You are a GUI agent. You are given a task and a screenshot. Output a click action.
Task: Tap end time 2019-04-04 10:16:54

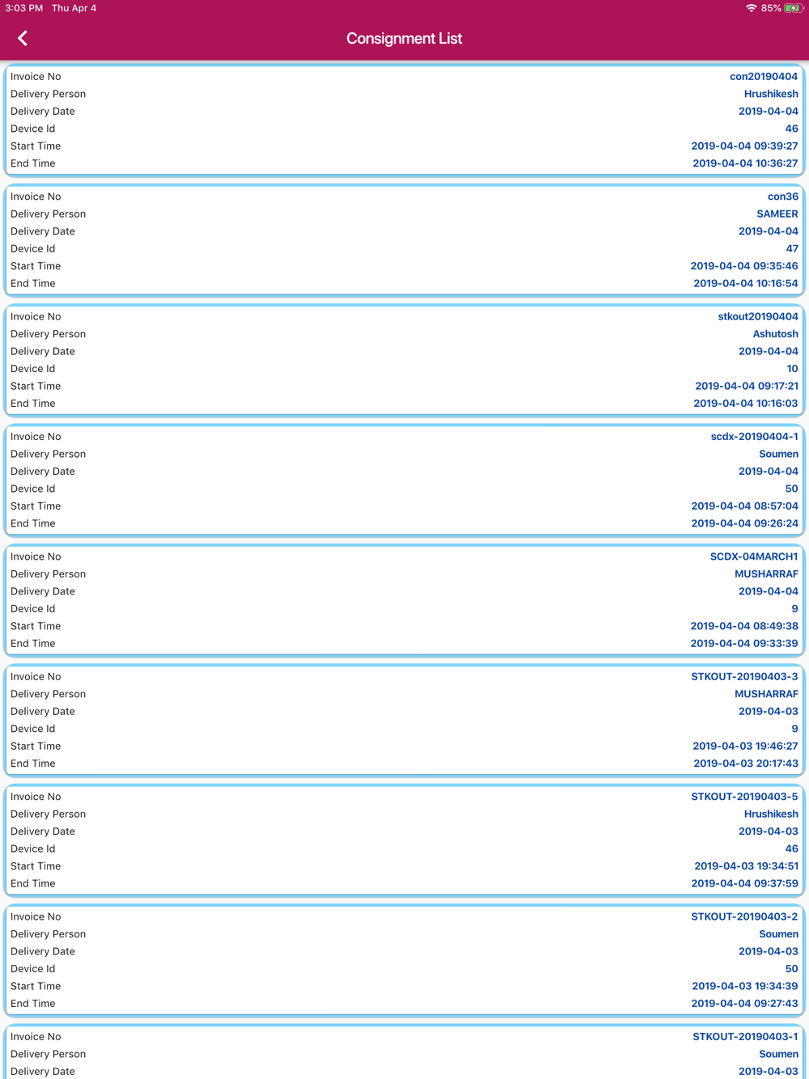click(x=746, y=284)
